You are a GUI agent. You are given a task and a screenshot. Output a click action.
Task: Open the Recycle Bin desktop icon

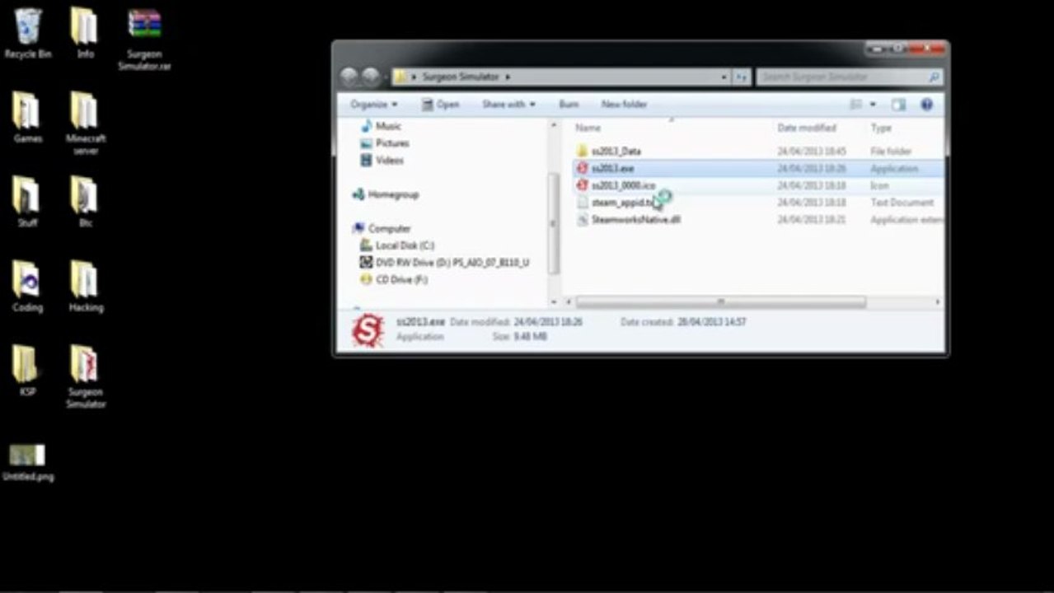tap(28, 33)
